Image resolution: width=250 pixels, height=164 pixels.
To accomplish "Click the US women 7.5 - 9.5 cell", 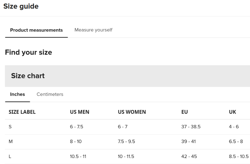I will 126,142.
